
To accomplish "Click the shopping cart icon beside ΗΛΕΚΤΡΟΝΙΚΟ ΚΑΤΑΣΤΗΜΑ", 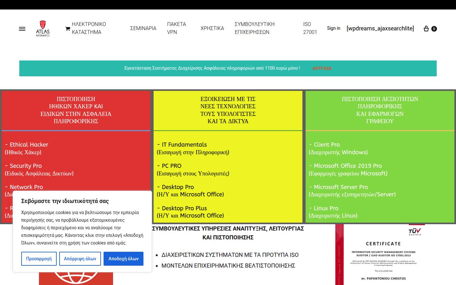I will 68,28.
